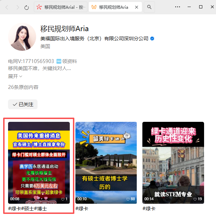Go forward with the right arrow icon
The image size is (216, 216).
tap(18, 7)
